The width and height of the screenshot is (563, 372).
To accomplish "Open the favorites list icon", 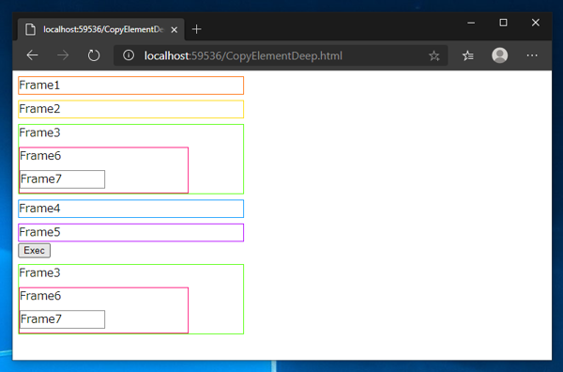I will pos(468,55).
